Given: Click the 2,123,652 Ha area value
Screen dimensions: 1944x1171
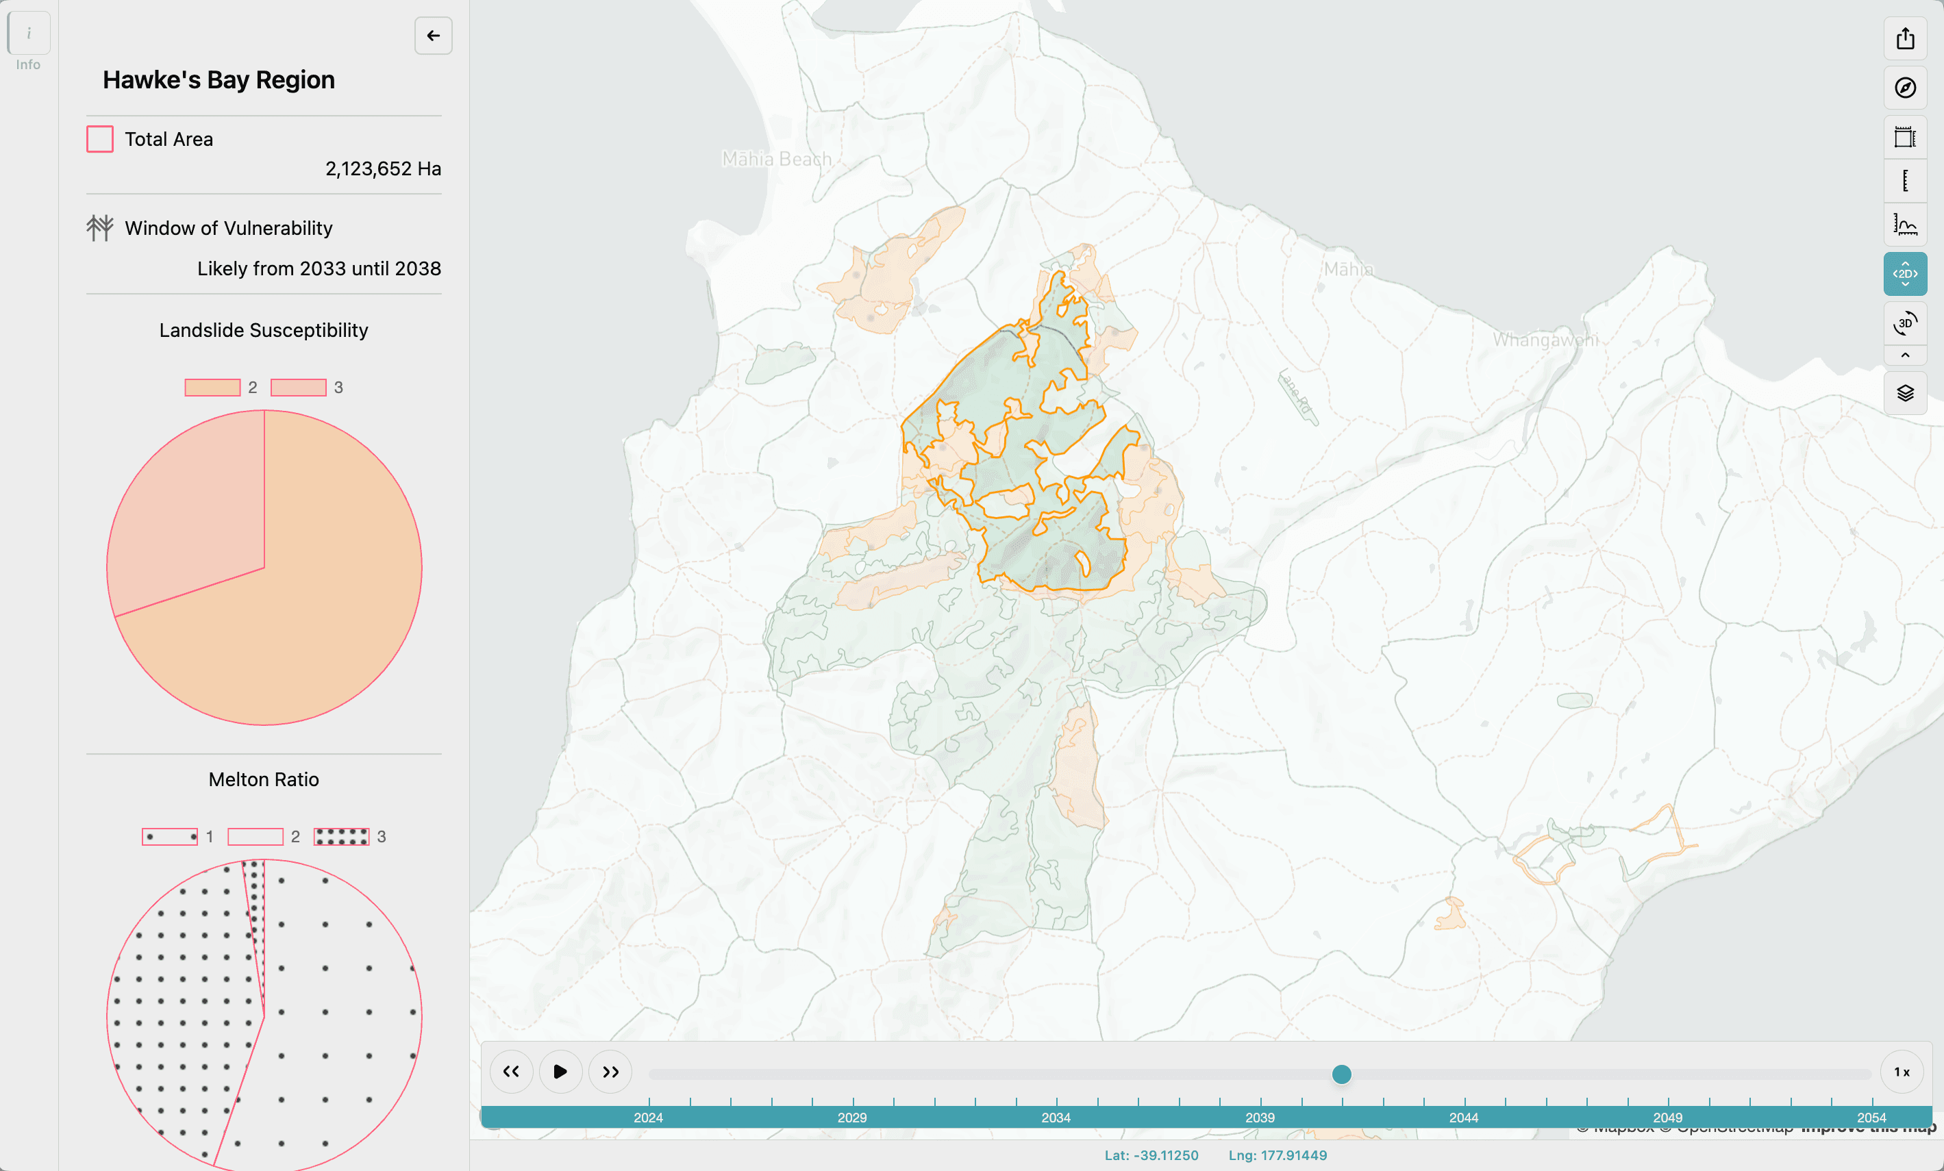Looking at the screenshot, I should 383,168.
